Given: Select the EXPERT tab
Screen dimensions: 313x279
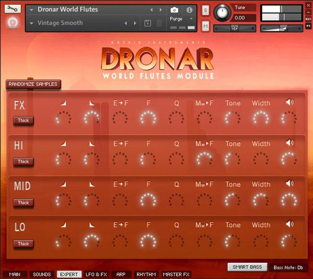Looking at the screenshot, I should pos(69,274).
